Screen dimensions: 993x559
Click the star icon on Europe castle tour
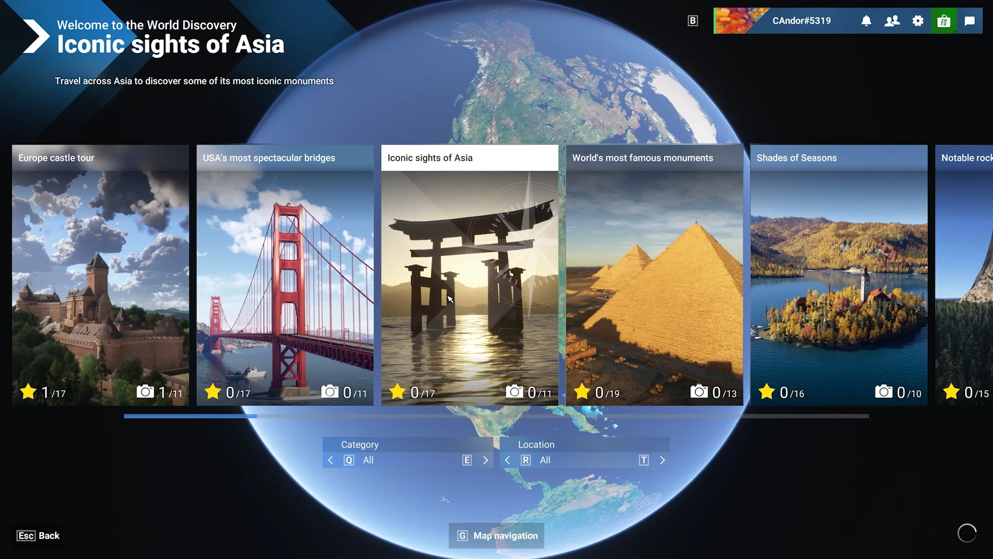(28, 391)
